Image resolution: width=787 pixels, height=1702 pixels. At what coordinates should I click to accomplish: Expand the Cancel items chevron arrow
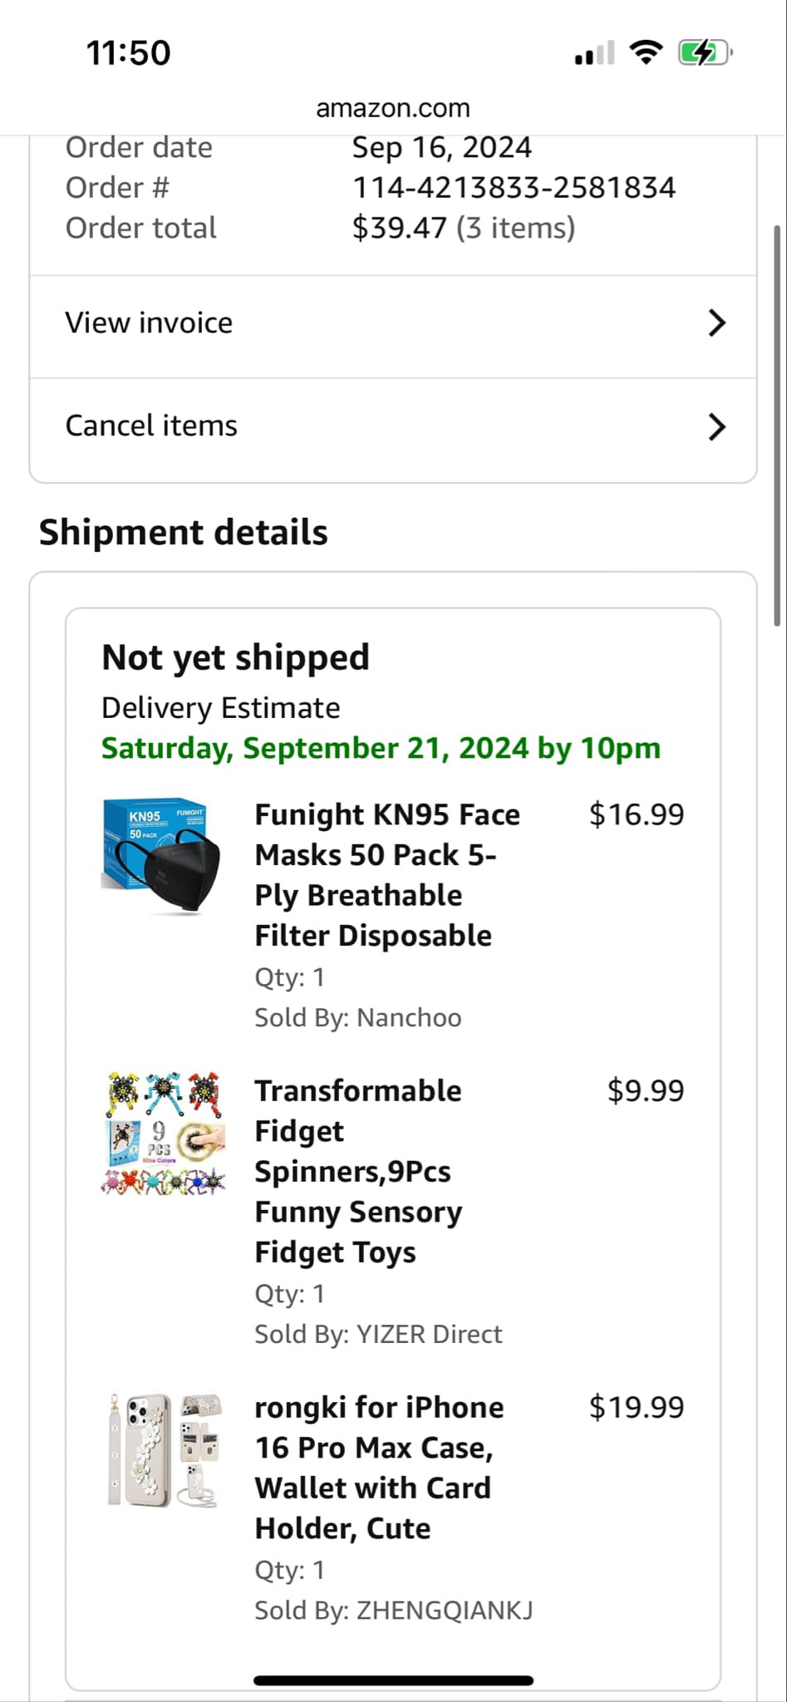tap(716, 427)
